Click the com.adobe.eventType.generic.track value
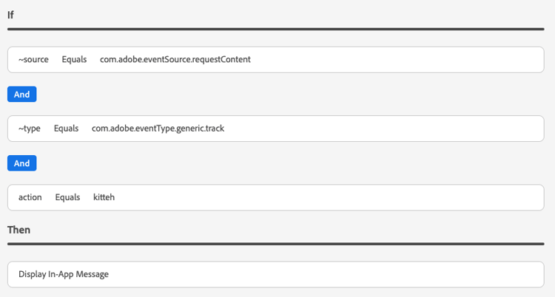Viewport: 555px width, 297px height. 158,129
